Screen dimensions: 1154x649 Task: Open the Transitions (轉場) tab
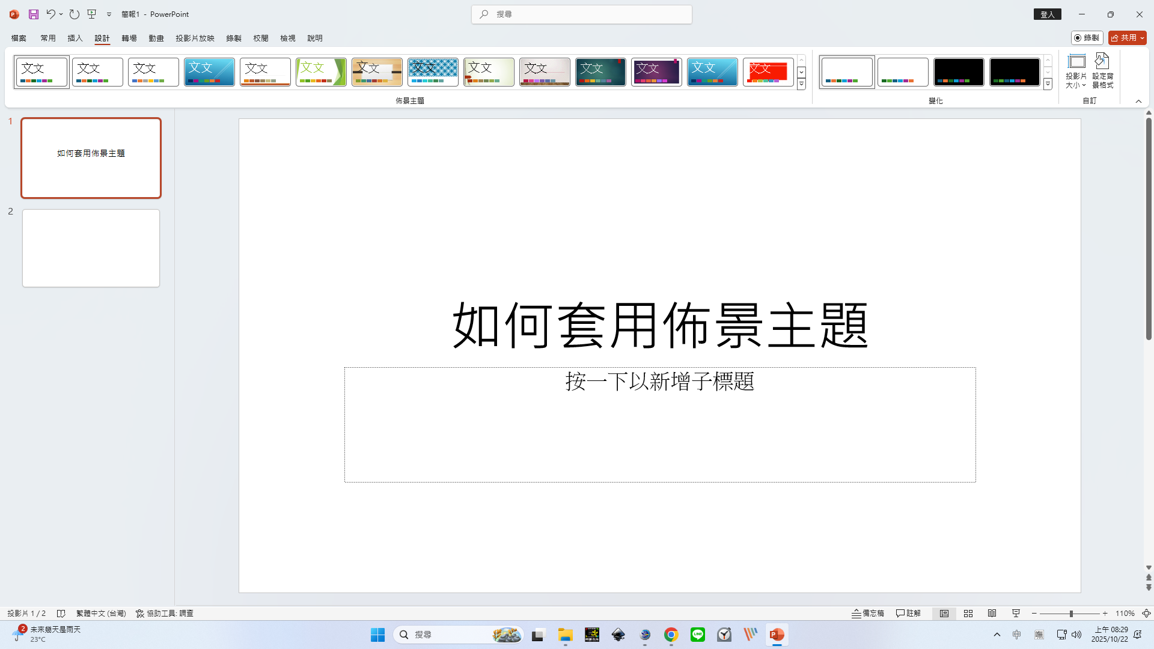tap(129, 38)
